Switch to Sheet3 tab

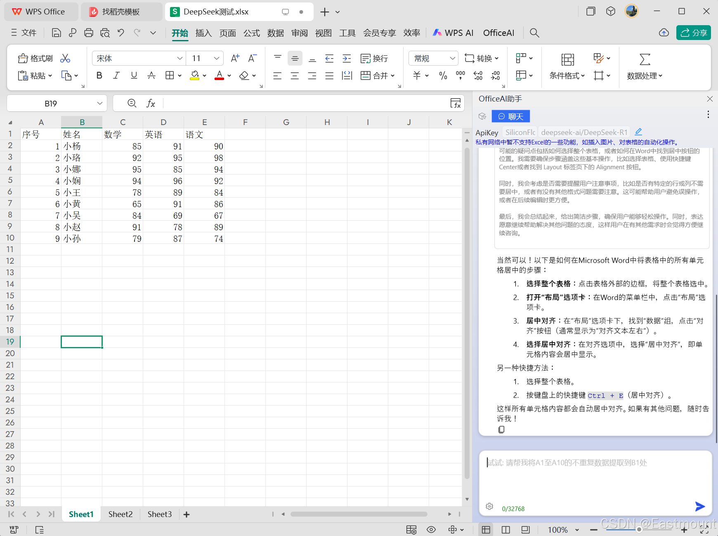(160, 514)
